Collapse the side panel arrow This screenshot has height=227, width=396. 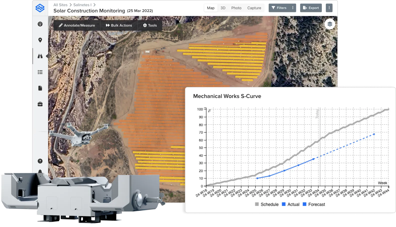(47, 56)
